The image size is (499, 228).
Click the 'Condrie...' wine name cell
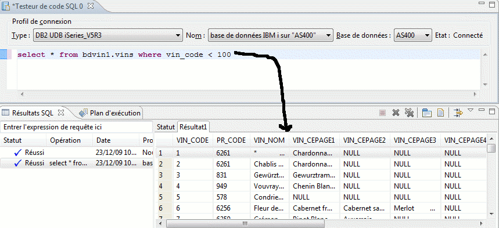coord(270,197)
